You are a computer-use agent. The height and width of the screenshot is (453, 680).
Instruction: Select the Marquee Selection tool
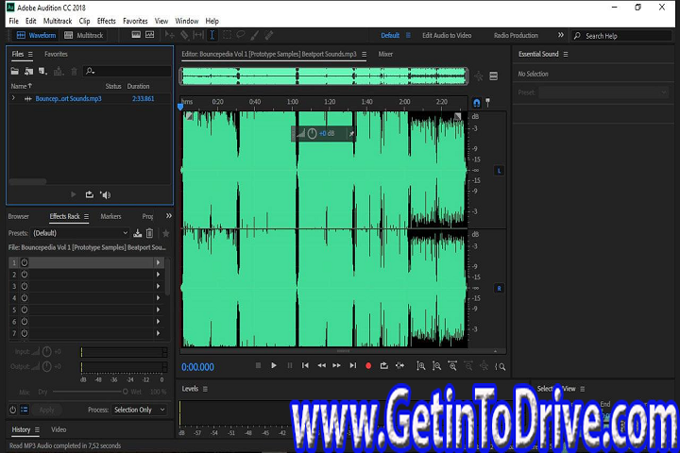coord(227,35)
